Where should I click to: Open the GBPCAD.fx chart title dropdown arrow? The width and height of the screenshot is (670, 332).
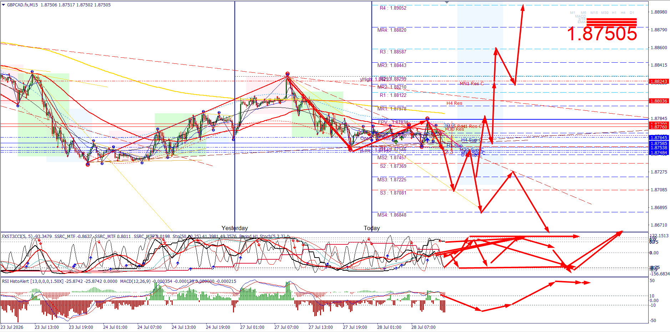pyautogui.click(x=4, y=5)
